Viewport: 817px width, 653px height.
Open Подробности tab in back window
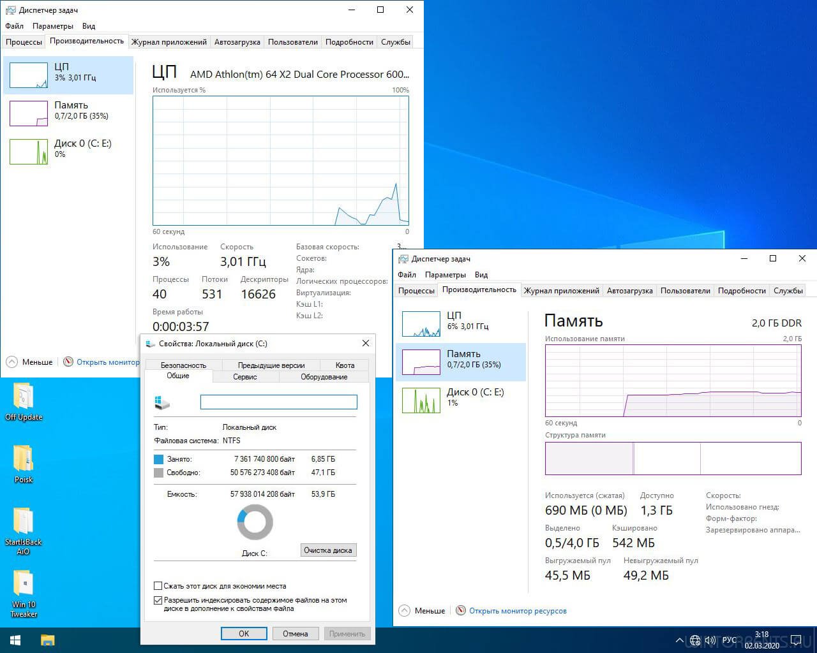349,42
